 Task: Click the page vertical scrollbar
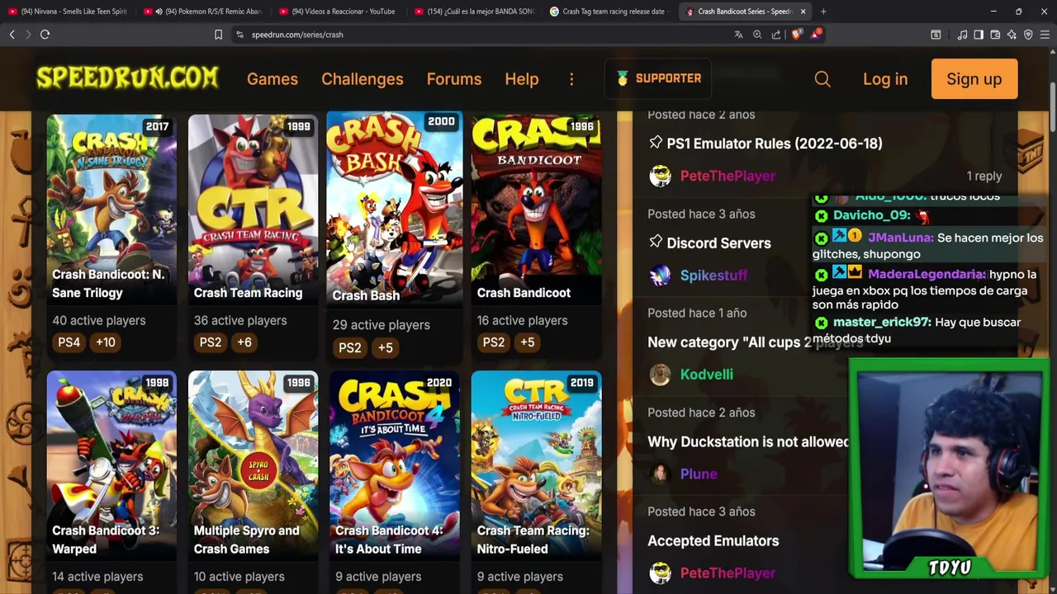(1053, 107)
